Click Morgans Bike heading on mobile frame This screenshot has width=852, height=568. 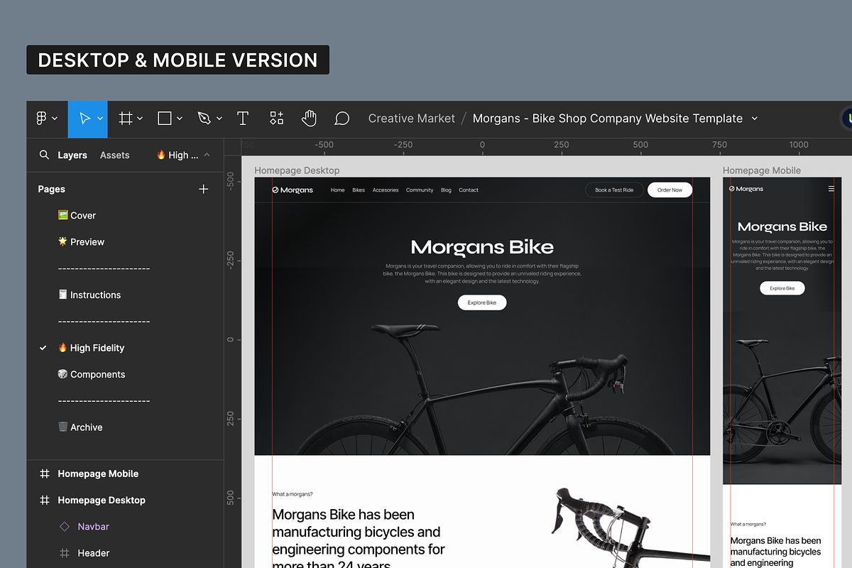click(x=782, y=226)
